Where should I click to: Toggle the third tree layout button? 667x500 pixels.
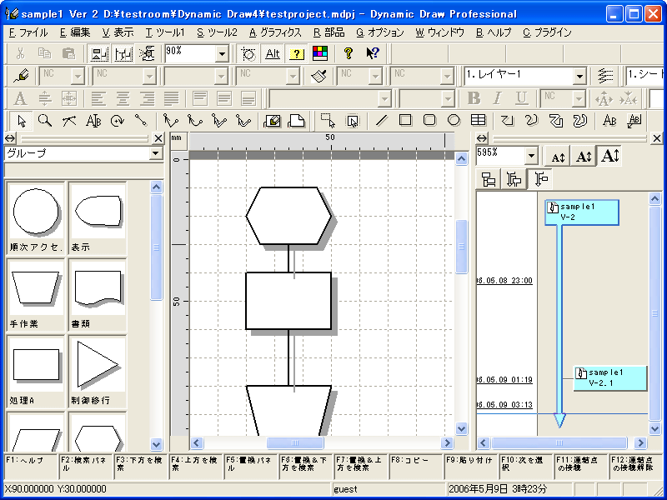[x=539, y=179]
